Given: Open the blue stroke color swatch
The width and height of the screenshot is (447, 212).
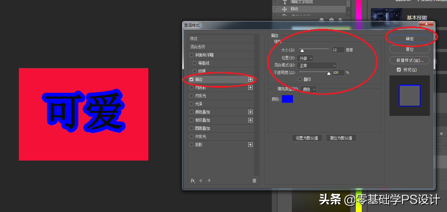Looking at the screenshot, I should tap(287, 99).
